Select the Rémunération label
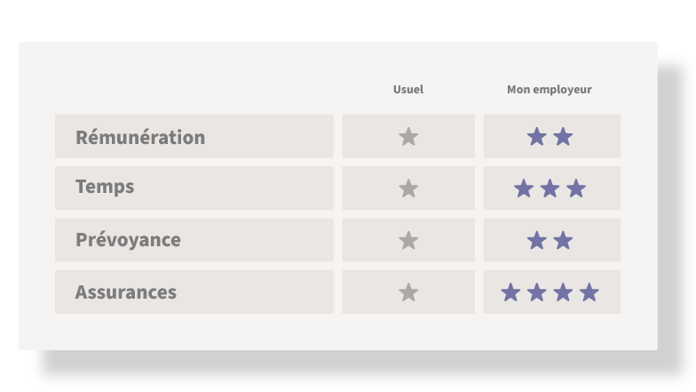The height and width of the screenshot is (392, 696). (140, 137)
